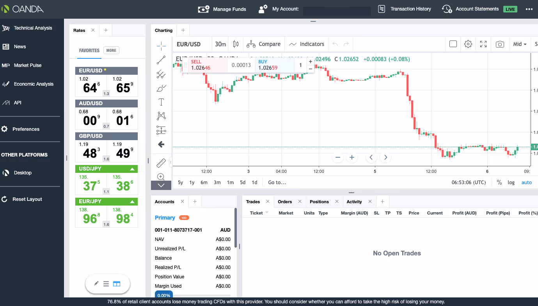Click the MORE instruments button
Screen dimensions: 538x306
111,50
